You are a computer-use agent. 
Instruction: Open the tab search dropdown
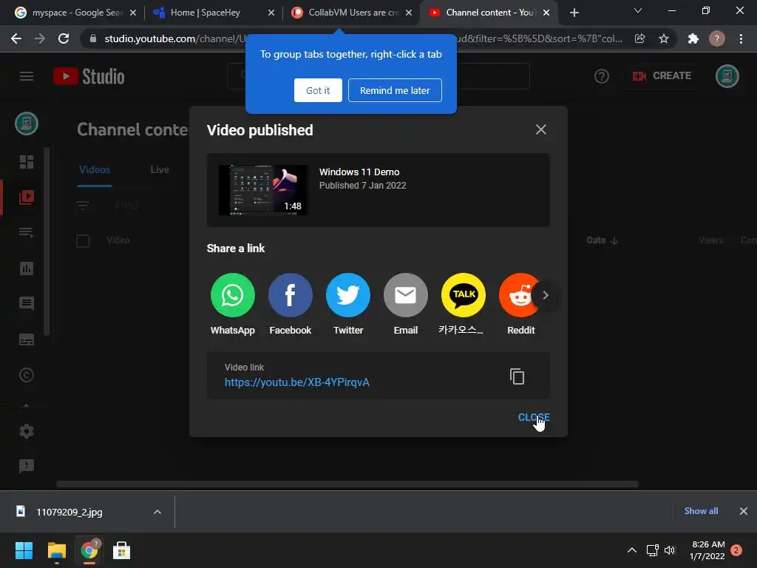(638, 10)
